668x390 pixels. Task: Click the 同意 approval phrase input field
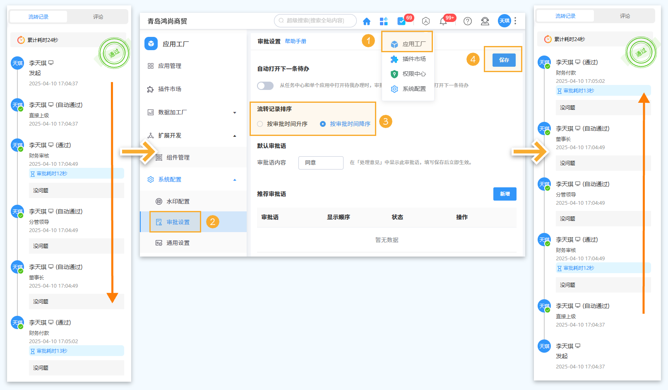click(x=321, y=162)
